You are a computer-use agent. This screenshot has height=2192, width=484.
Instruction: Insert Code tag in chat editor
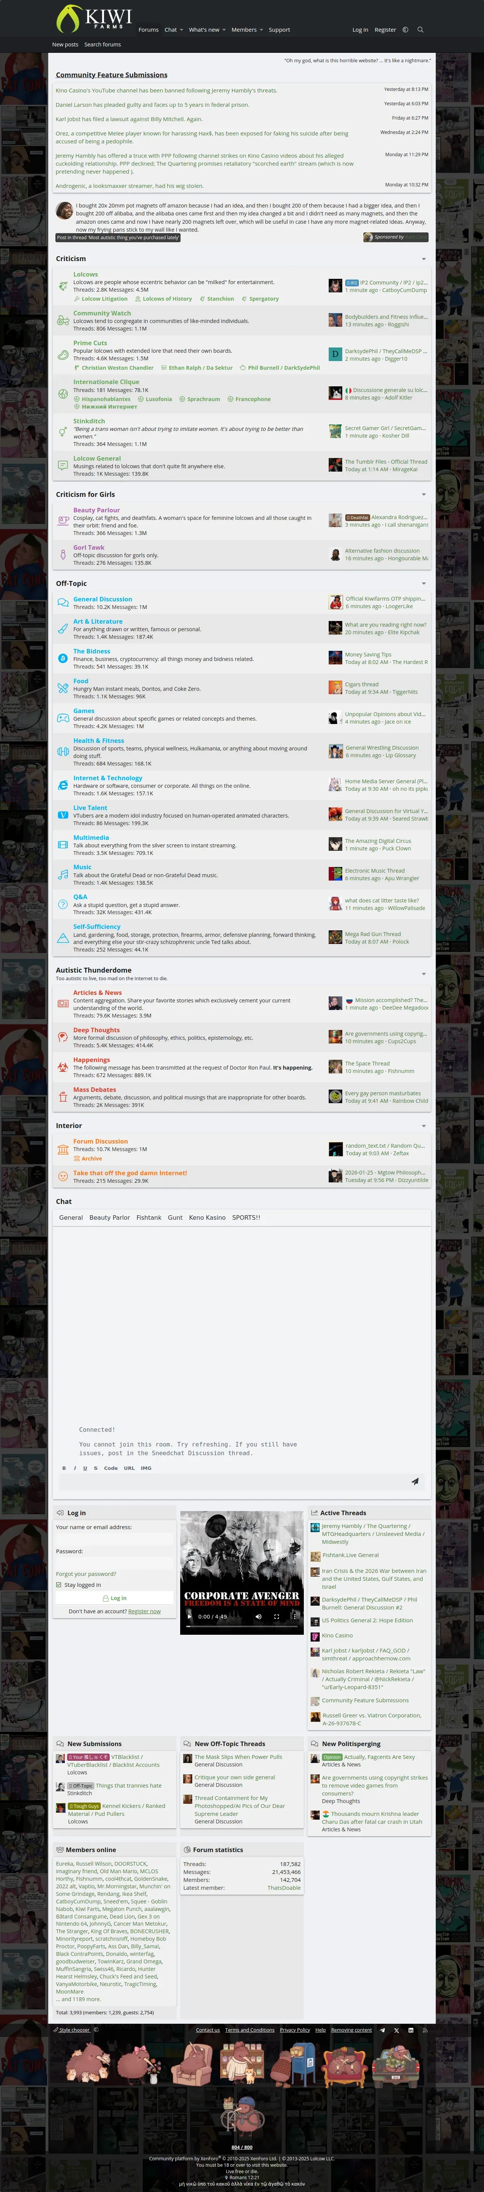(x=110, y=1468)
